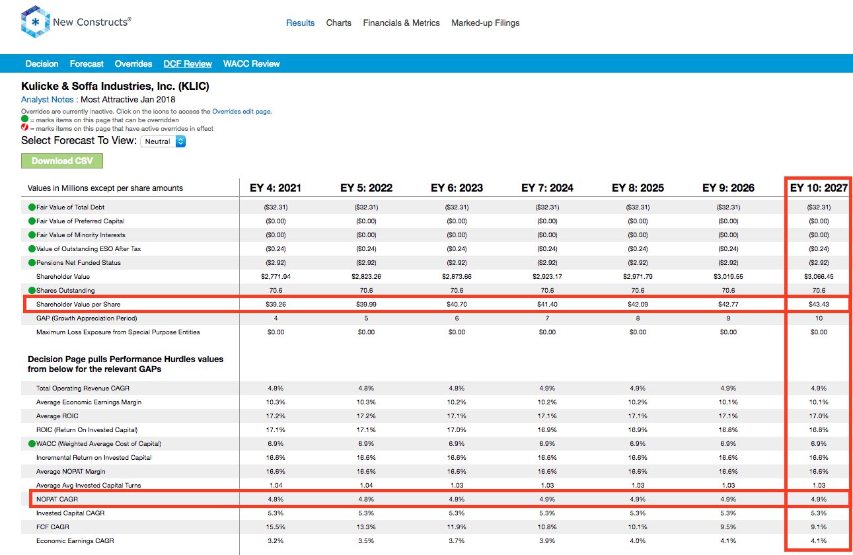The width and height of the screenshot is (853, 555).
Task: Click the EY 10: 2027 column header
Action: pyautogui.click(x=819, y=188)
